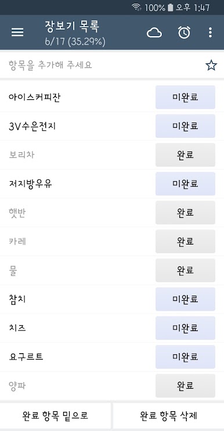Open the hamburger navigation menu

pos(17,33)
